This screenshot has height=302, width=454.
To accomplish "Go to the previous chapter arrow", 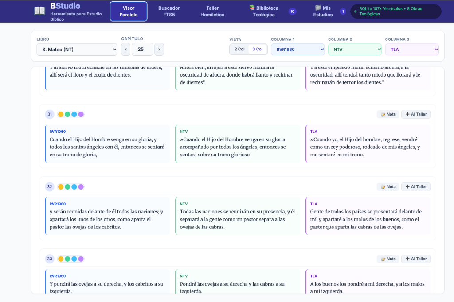I will [x=125, y=50].
